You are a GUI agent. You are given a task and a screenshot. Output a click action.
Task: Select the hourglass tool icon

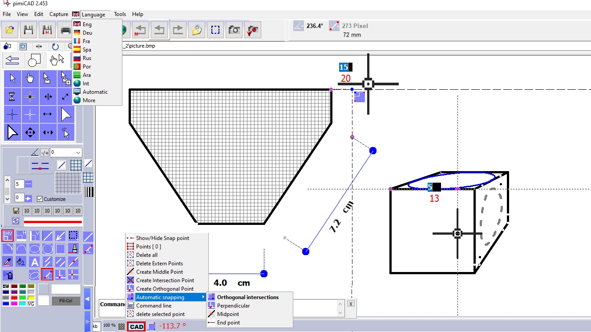click(12, 96)
